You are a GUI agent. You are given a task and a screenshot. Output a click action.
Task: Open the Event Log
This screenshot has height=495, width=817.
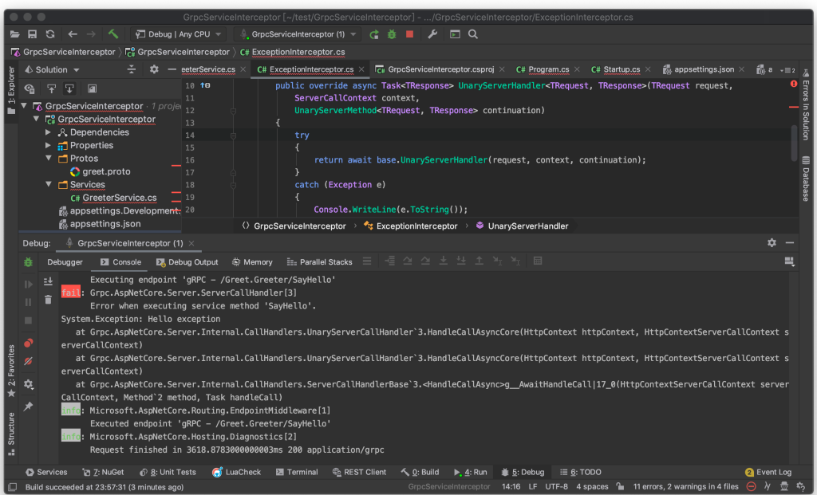pos(768,472)
